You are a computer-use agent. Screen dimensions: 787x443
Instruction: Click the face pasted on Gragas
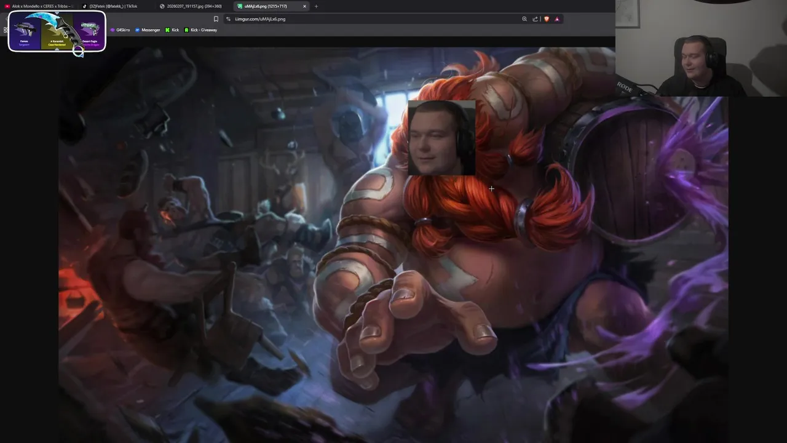coord(441,138)
